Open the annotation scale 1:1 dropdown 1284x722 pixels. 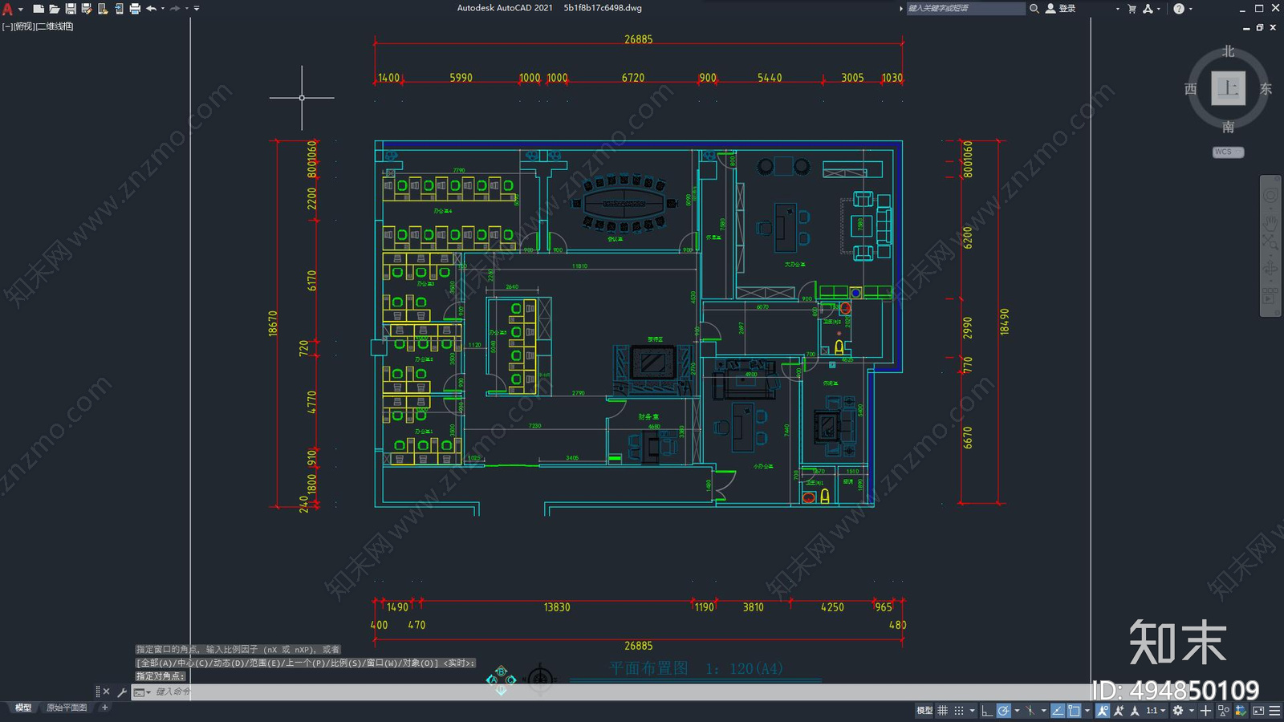click(x=1156, y=711)
